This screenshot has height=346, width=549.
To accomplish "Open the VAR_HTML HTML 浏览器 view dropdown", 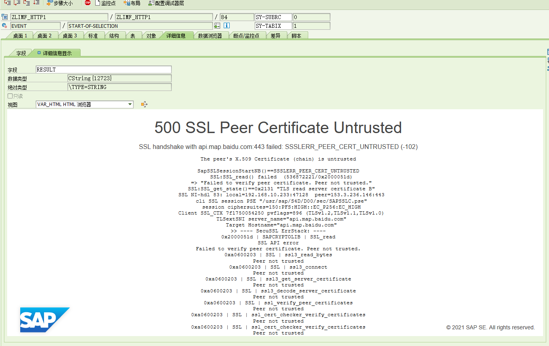I will (x=84, y=104).
